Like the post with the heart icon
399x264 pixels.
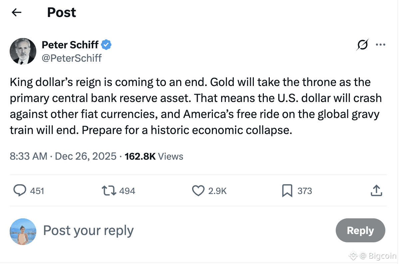pos(198,191)
